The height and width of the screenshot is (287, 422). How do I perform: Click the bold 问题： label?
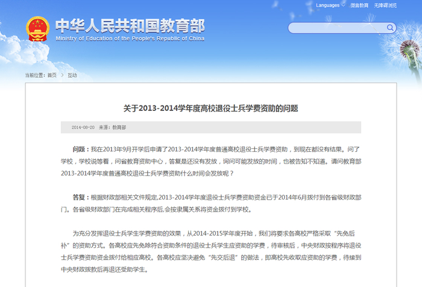click(x=81, y=149)
